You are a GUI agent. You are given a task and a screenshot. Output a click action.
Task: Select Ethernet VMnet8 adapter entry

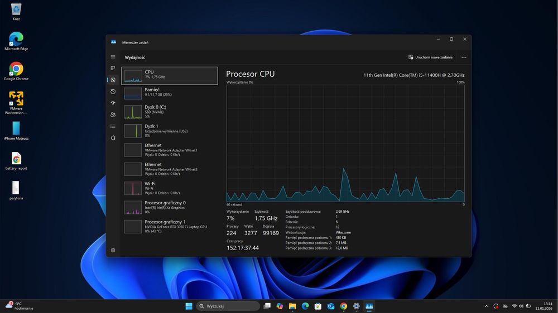tap(170, 169)
